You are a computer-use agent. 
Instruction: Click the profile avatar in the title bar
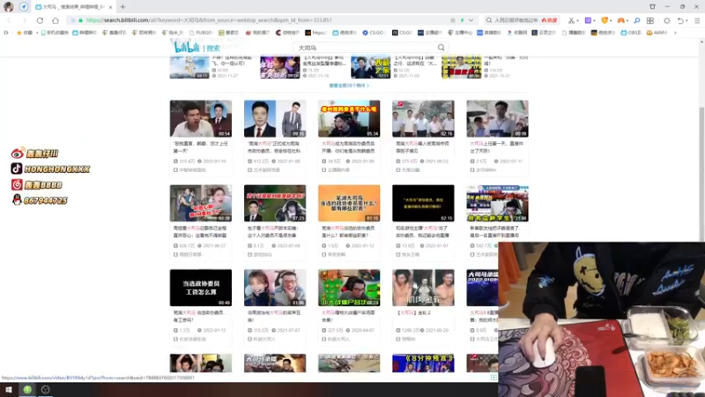[x=9, y=7]
